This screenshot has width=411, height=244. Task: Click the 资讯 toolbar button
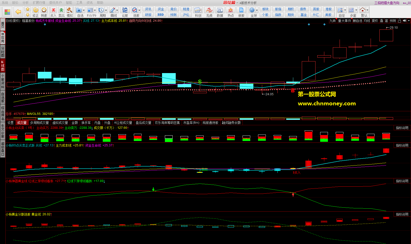click(x=148, y=9)
